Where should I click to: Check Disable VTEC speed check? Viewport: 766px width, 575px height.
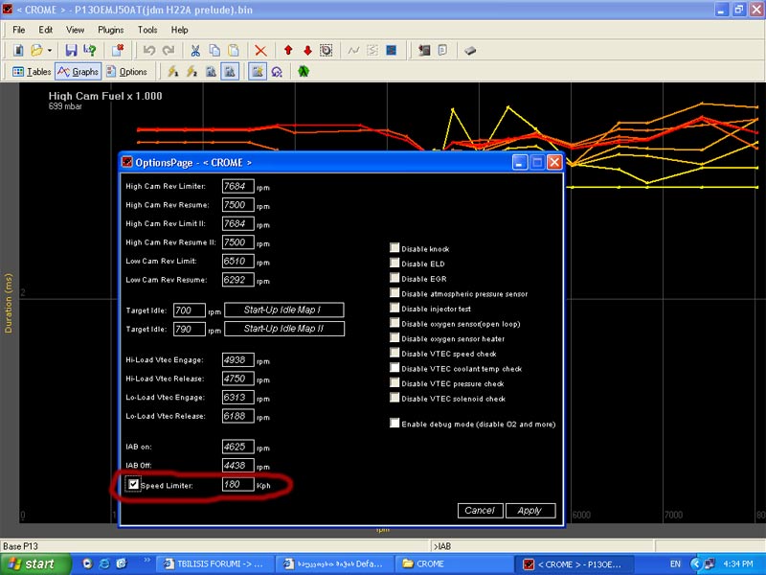pyautogui.click(x=394, y=353)
